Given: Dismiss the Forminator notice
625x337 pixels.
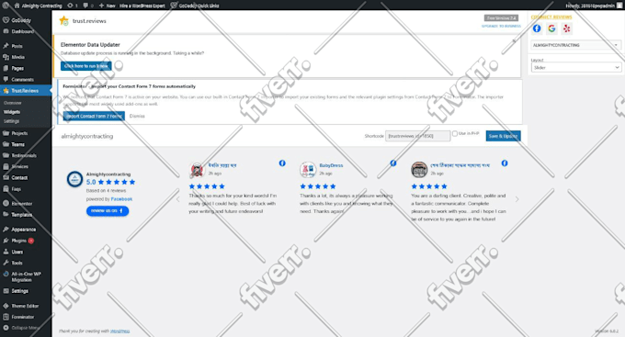Looking at the screenshot, I should tap(137, 116).
